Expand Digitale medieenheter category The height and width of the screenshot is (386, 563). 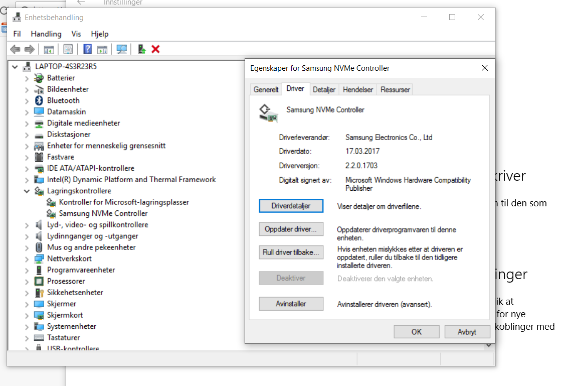click(x=27, y=123)
